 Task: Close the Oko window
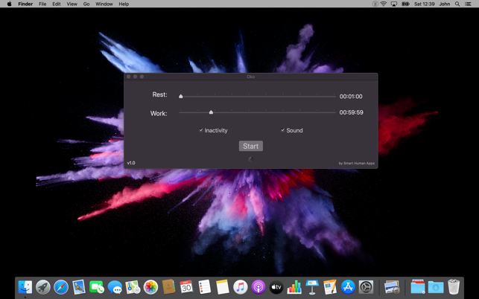click(x=129, y=77)
